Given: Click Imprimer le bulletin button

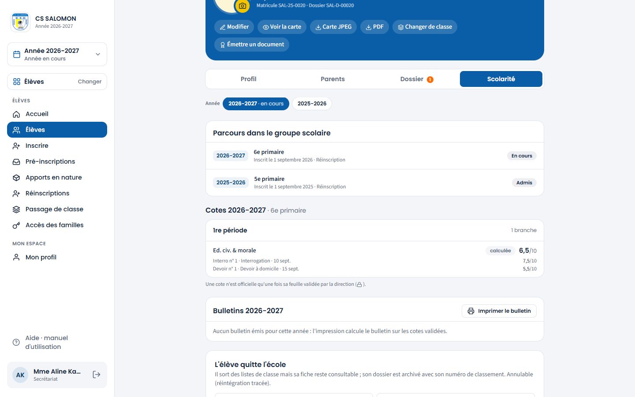Looking at the screenshot, I should coord(499,311).
